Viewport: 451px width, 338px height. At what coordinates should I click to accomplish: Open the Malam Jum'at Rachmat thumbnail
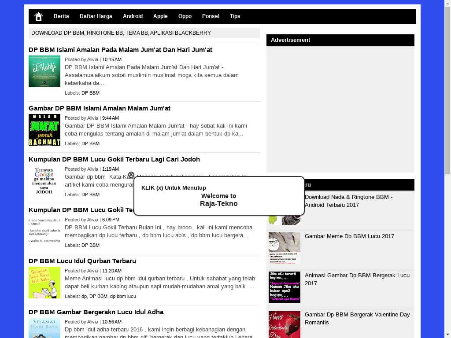tap(44, 130)
